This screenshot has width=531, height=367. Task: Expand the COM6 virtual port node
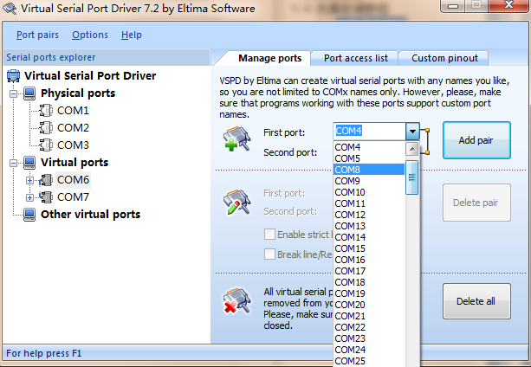point(30,180)
